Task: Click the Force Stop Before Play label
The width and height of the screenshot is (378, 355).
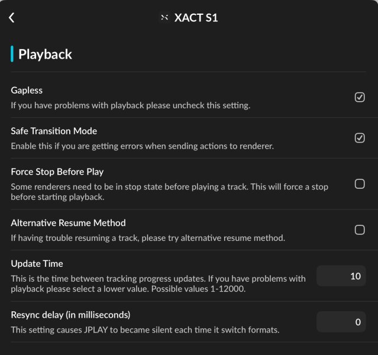Action: pos(57,172)
